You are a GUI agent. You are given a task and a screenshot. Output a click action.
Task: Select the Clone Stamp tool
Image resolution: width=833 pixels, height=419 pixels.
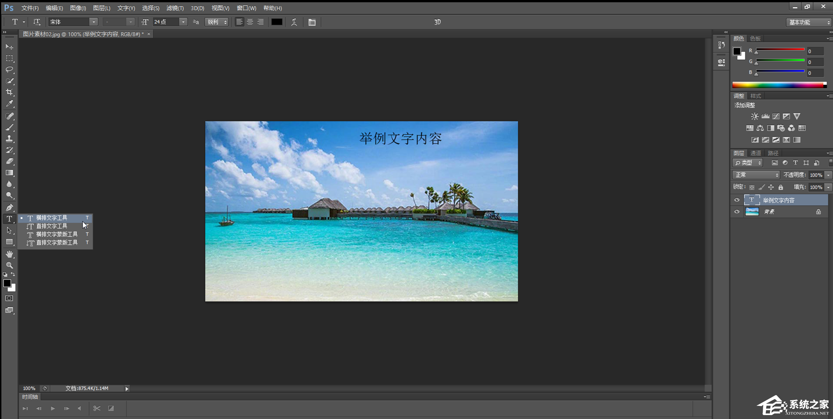click(x=10, y=139)
